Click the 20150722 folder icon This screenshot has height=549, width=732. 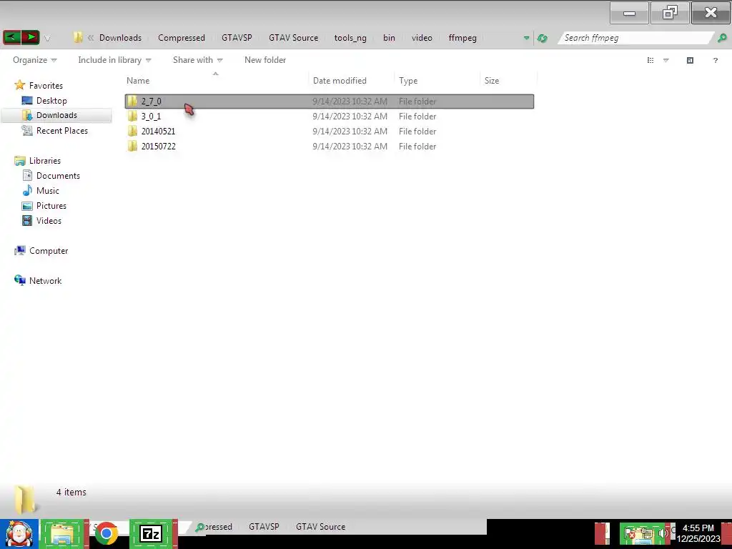[x=132, y=146]
